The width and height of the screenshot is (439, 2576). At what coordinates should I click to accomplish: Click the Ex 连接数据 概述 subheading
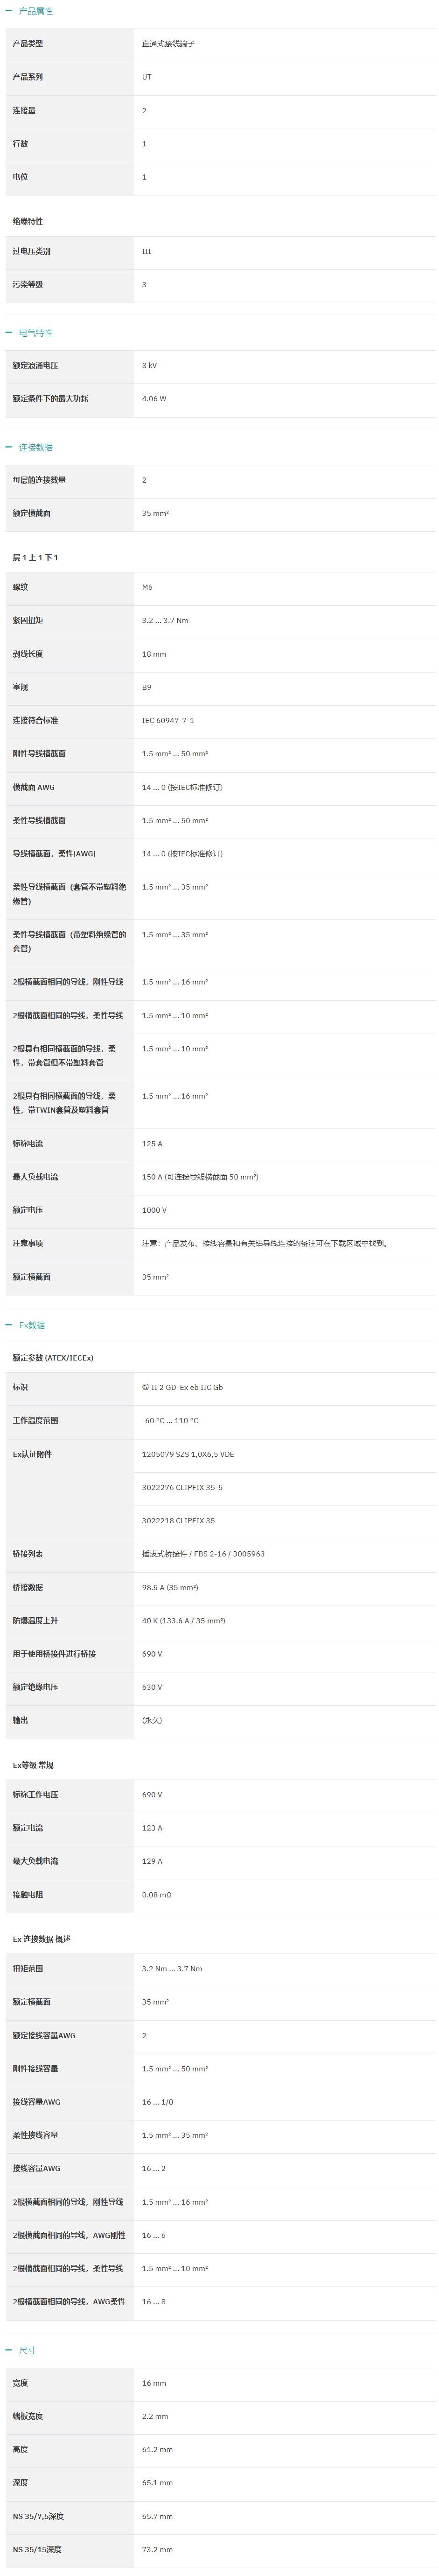[x=42, y=1940]
